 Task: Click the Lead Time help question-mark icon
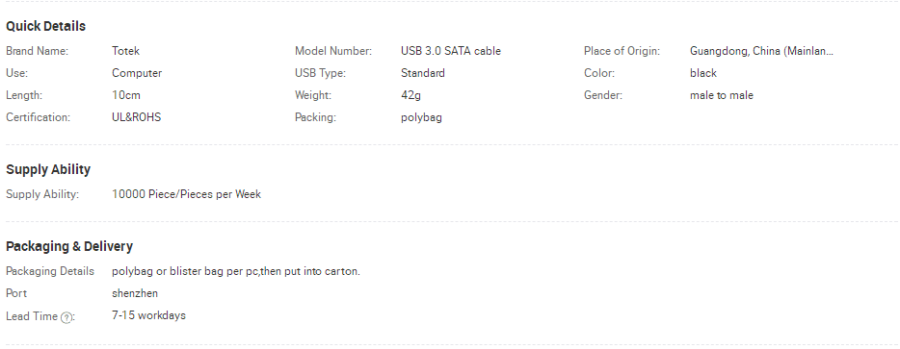pos(66,317)
